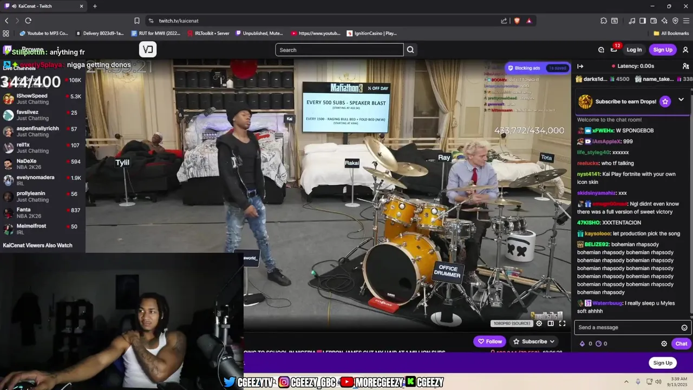
Task: Click the Twitch search magnifier button
Action: coord(410,50)
